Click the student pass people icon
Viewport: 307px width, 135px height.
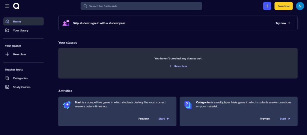[66, 23]
